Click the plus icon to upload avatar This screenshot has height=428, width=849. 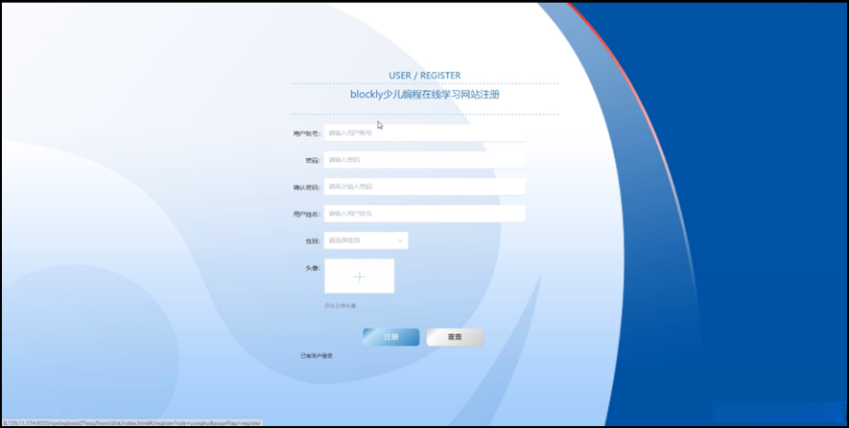click(x=360, y=277)
